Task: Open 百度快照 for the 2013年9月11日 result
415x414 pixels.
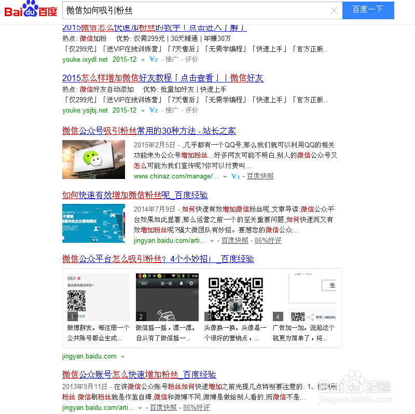Action: [x=163, y=407]
